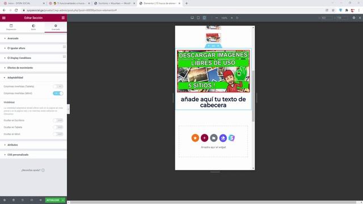Viewport: 363px width, 204px height.
Task: Toggle Ocultar en Escritorio switch
Action: [x=58, y=120]
